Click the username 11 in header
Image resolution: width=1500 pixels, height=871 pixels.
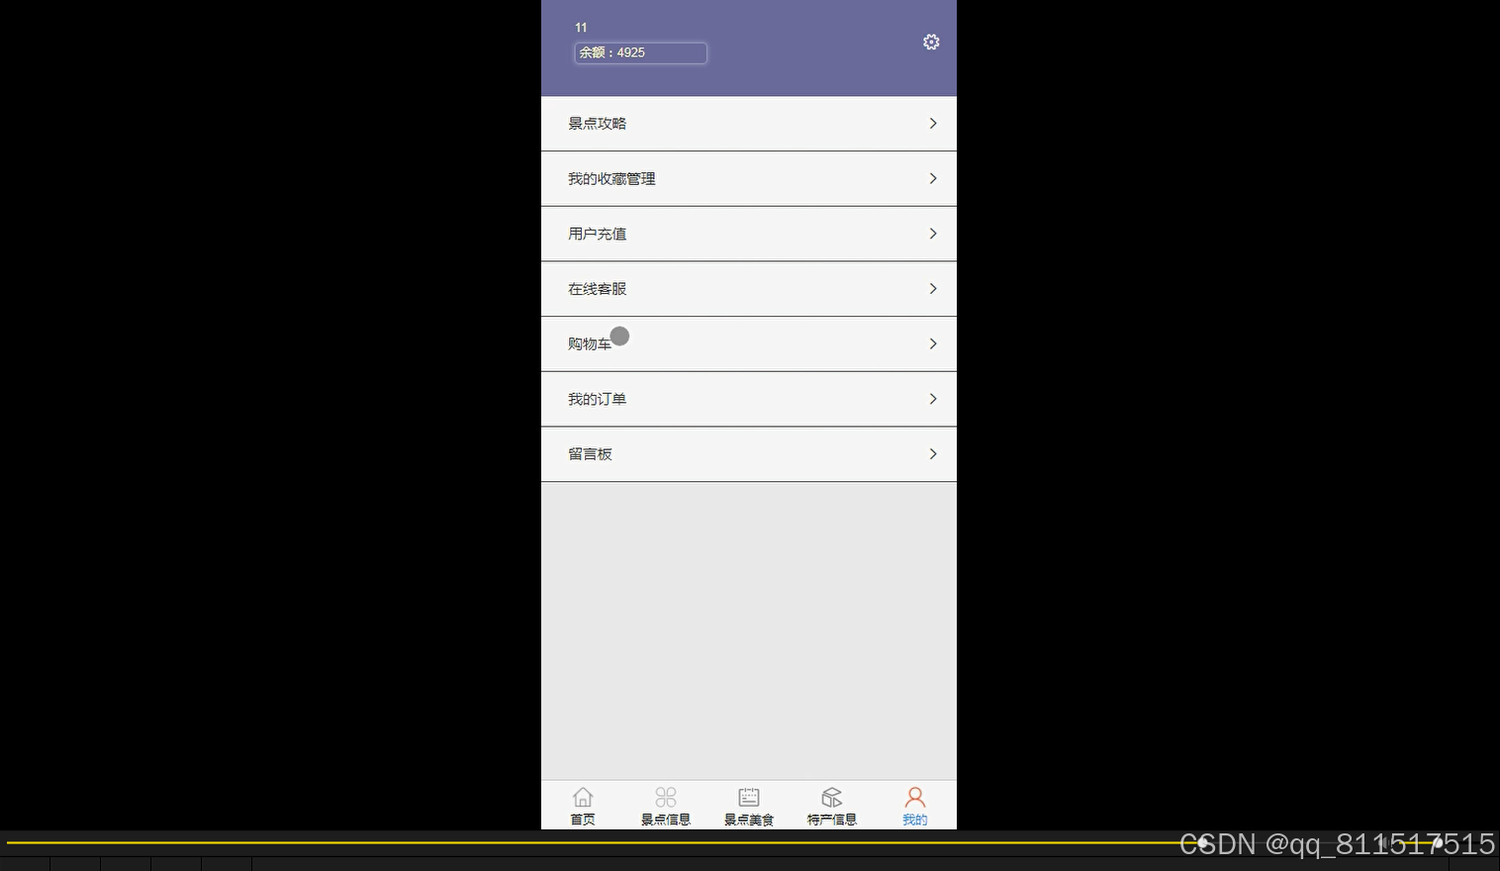click(x=581, y=28)
